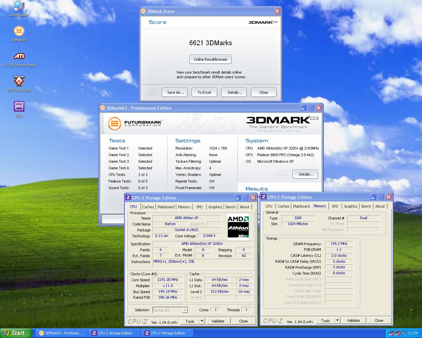Viewport: 422px width, 338px height.
Task: Click the 3DMark Score window title icon
Action: (x=143, y=11)
